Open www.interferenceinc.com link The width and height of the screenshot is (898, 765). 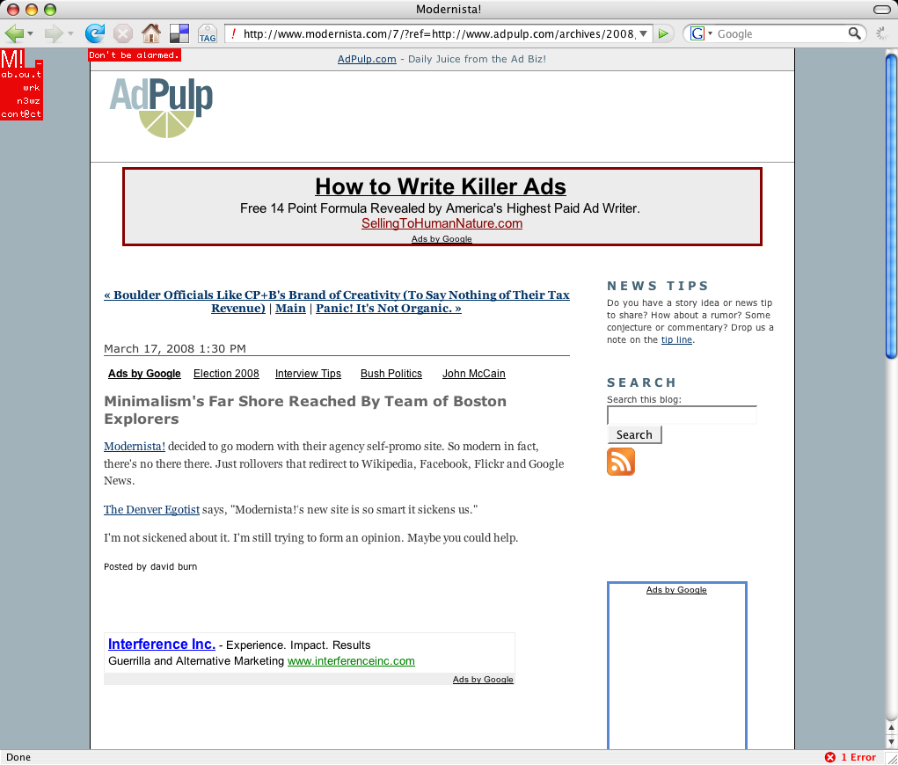point(351,660)
